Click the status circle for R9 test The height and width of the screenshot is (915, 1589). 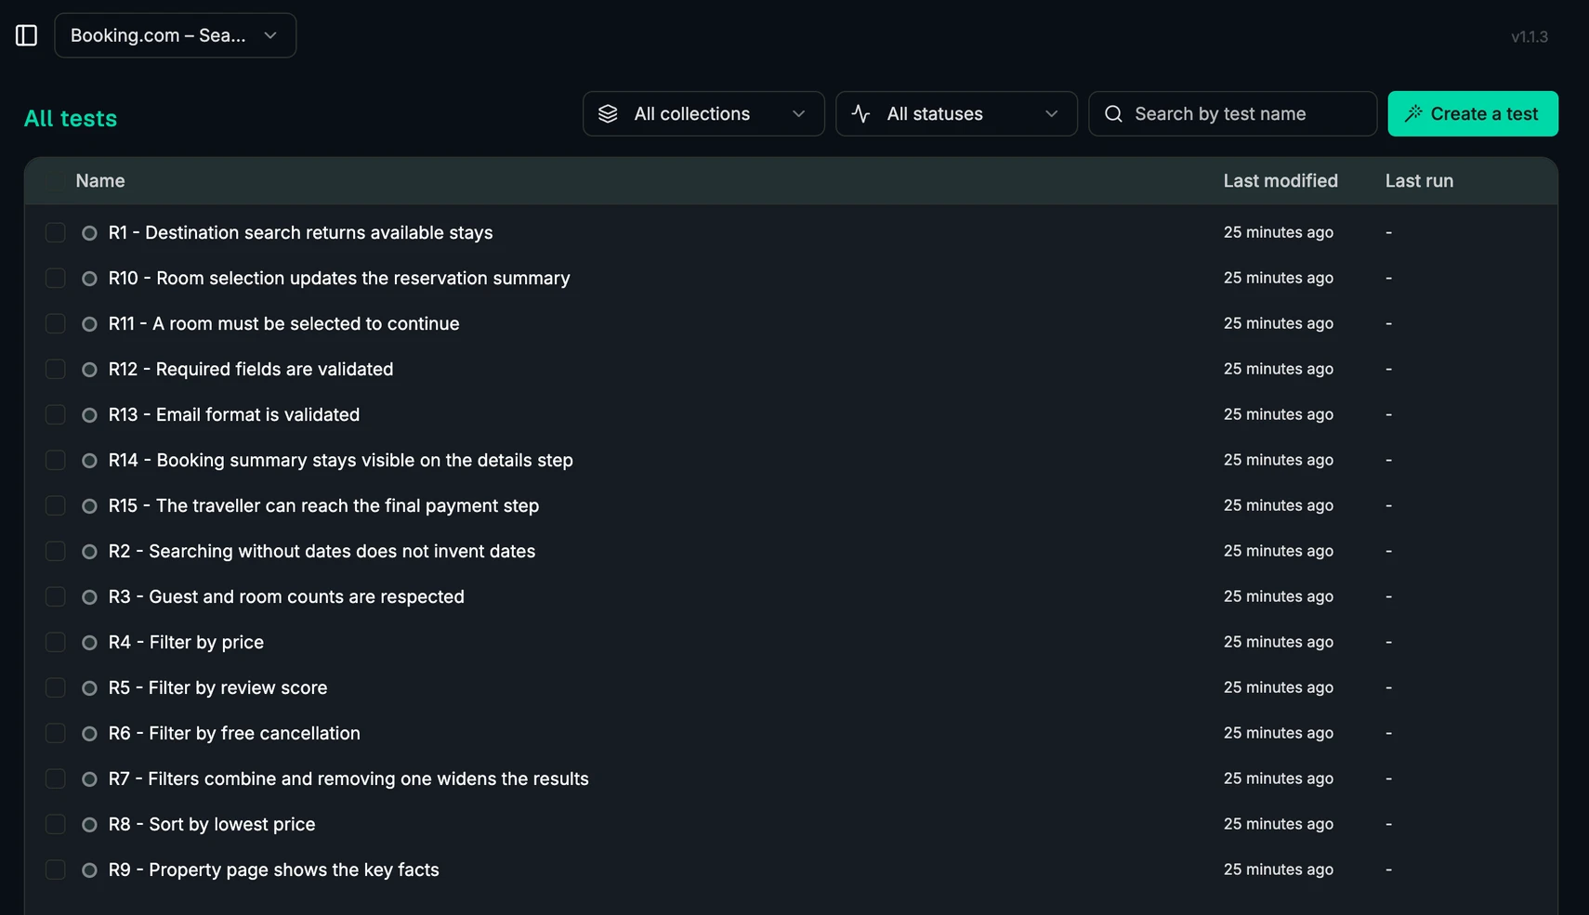coord(89,870)
